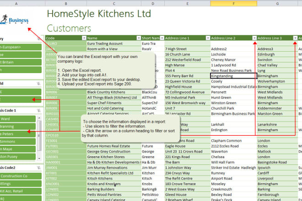
Task: Clear filter icon on Analysis Code 1 slicer
Action: click(39, 111)
